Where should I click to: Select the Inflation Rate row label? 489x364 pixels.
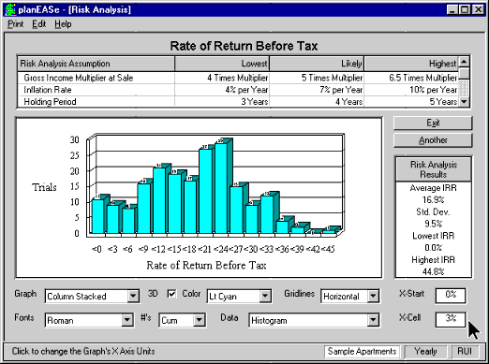point(48,90)
